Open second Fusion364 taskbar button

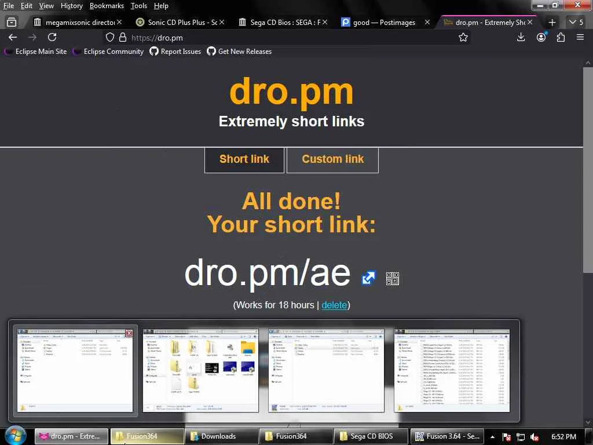296,436
